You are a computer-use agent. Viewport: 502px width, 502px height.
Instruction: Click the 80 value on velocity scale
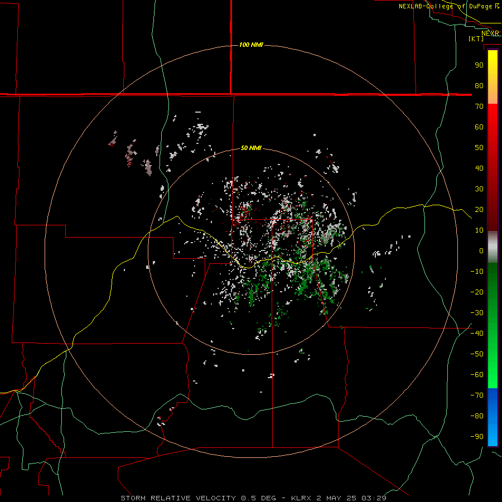coord(479,86)
